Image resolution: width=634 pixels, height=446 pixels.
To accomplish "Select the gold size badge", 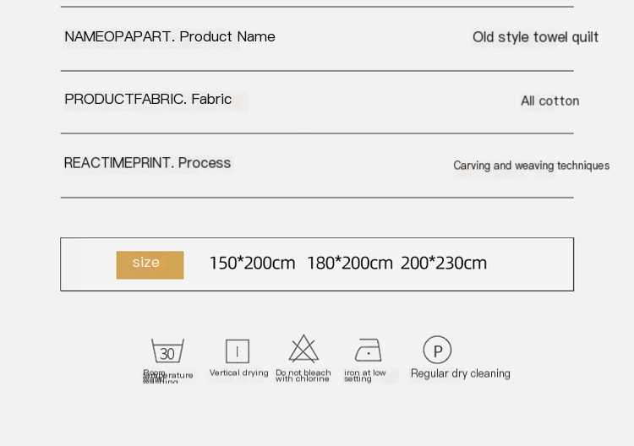I will pos(150,264).
